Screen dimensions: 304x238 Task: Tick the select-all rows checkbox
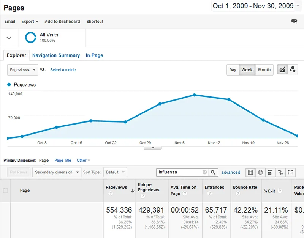pos(5,191)
